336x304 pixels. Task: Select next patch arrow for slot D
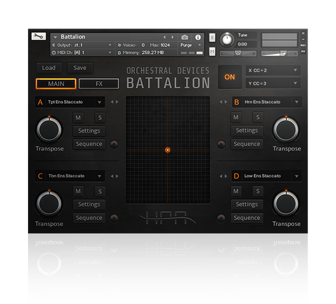click(x=226, y=176)
